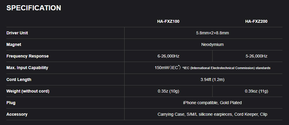This screenshot has width=289, height=125.
Task: Click the 5.8mm×2+8.8mm driver value
Action: tap(213, 33)
